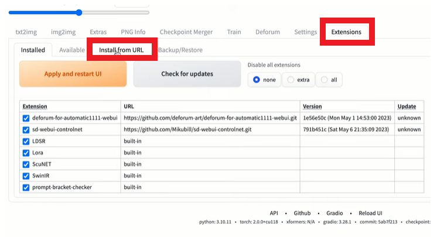Open the Github footer link

coord(302,213)
